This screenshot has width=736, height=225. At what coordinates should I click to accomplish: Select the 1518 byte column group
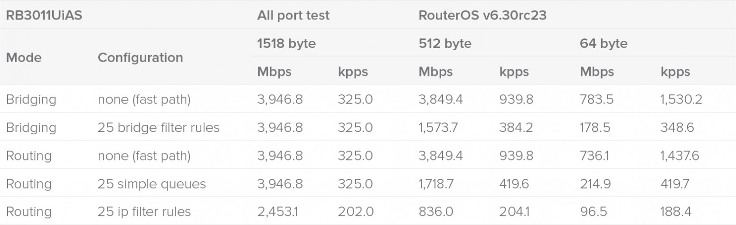point(286,44)
